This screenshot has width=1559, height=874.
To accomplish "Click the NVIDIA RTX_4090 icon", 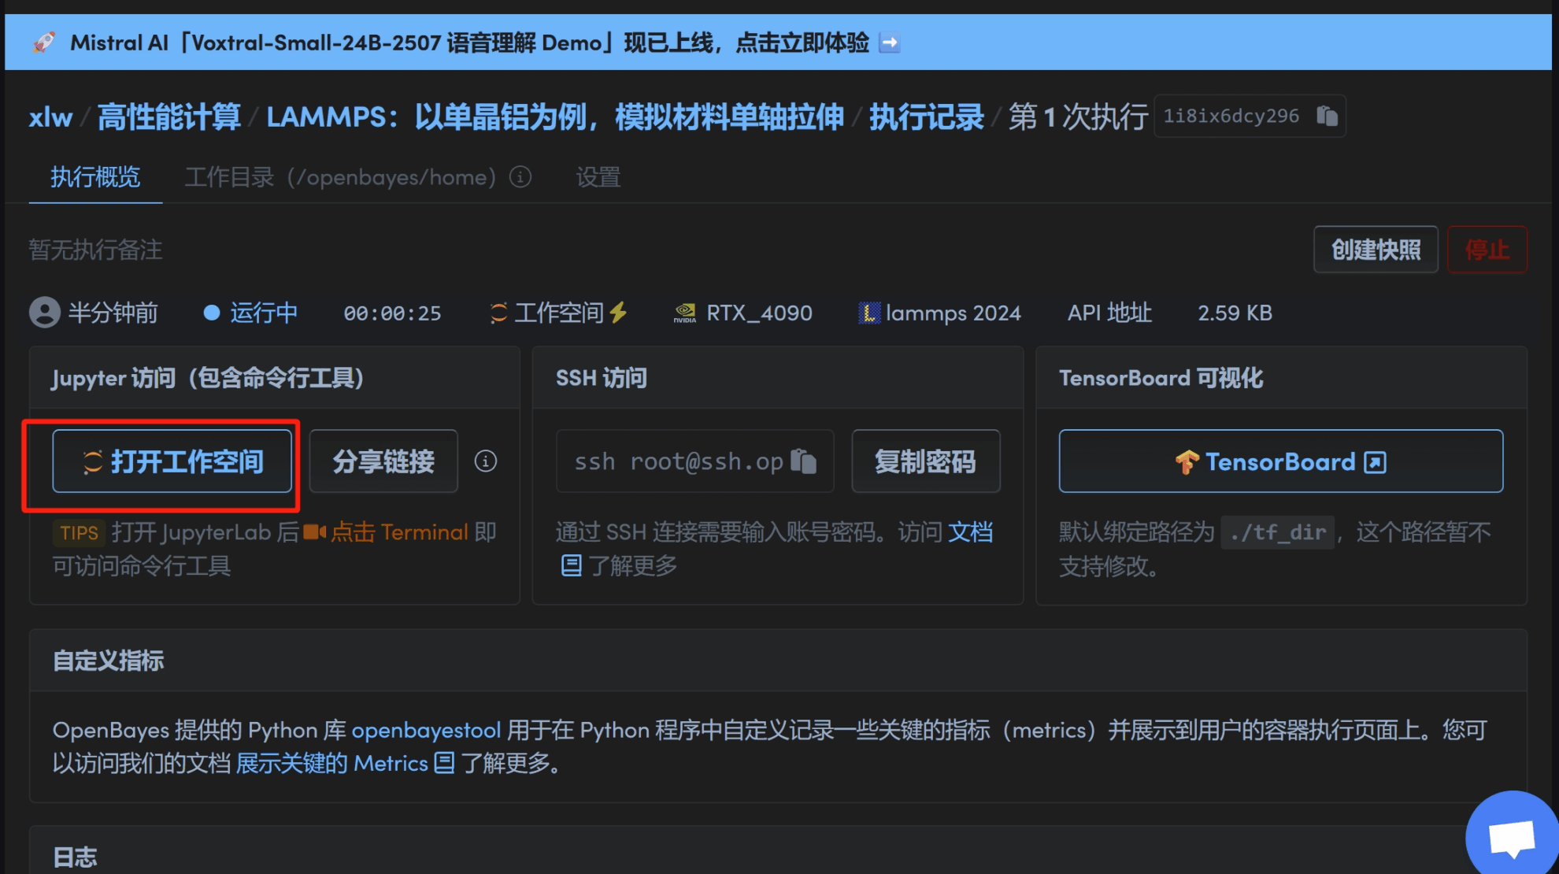I will (685, 313).
